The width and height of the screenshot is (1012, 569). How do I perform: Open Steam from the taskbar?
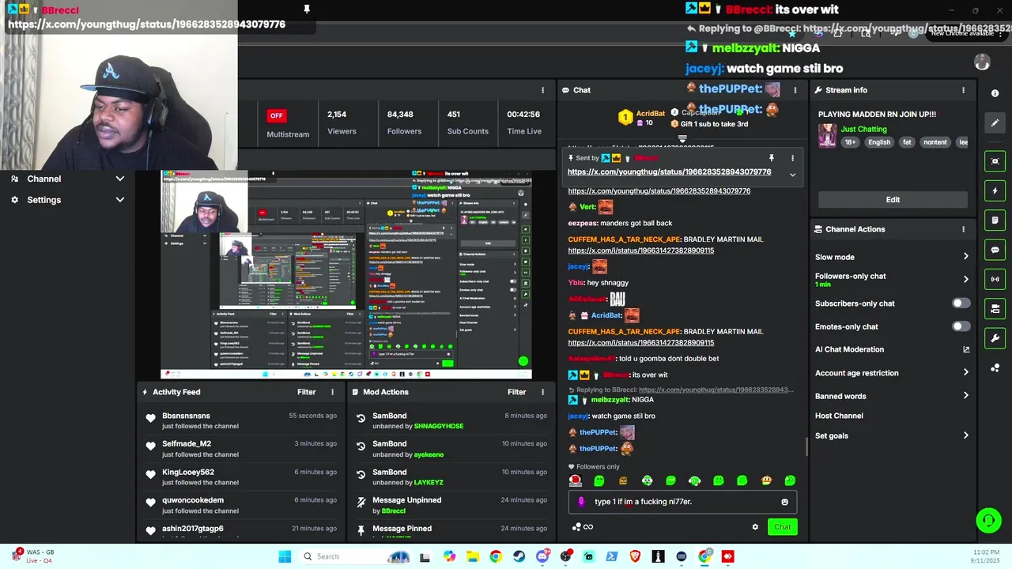coord(519,556)
